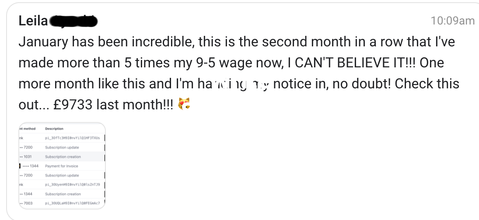Select the Payment for Invoice row

tap(62, 166)
